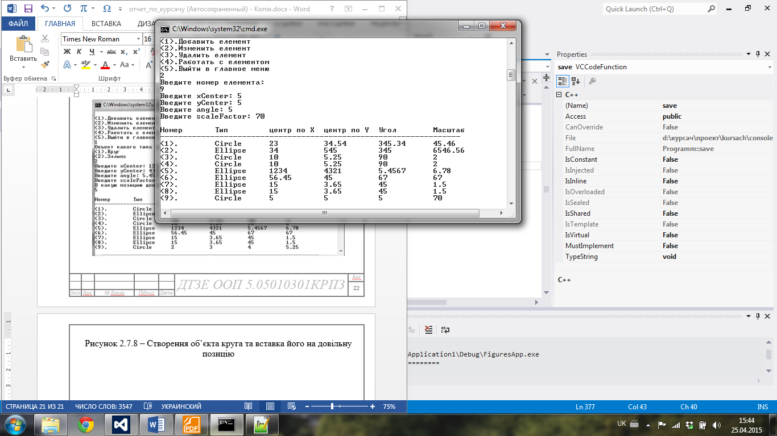Screen dimensions: 777x436
Task: Zoom out with the minus button
Action: point(307,406)
